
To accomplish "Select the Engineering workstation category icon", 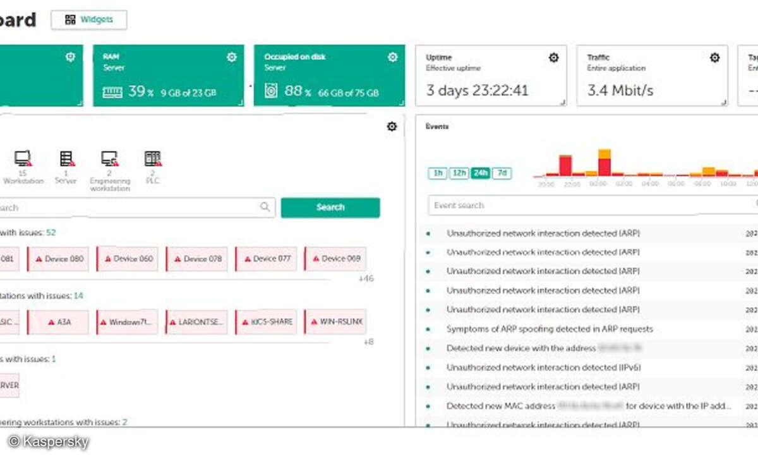I will tap(109, 159).
